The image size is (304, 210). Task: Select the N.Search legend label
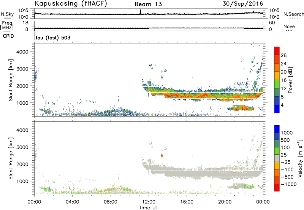[x=293, y=14]
